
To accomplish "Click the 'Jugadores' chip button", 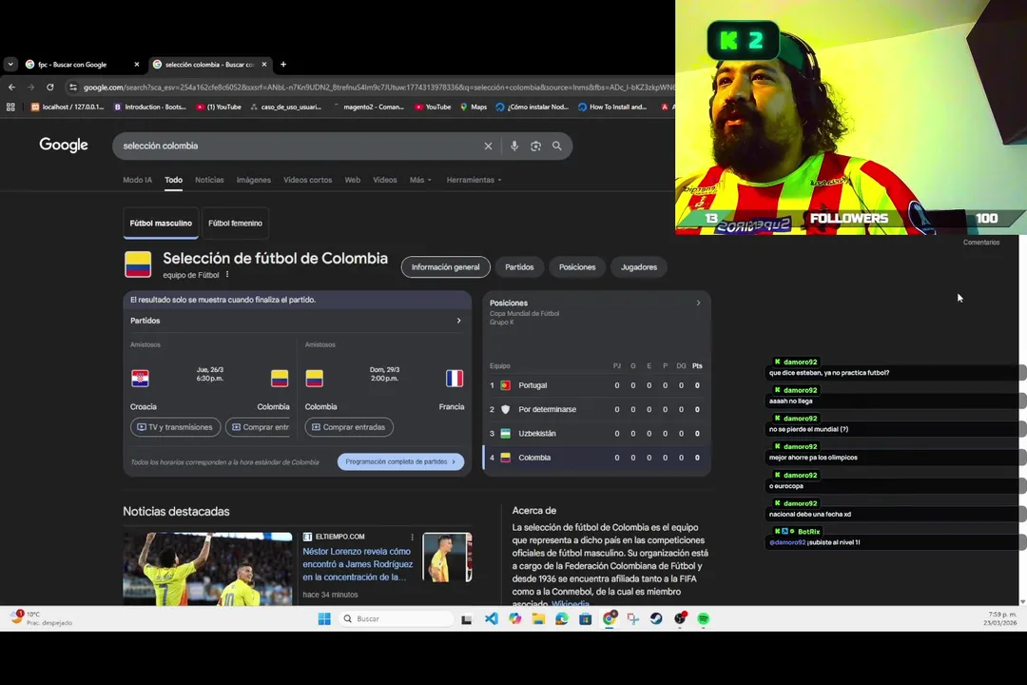I will click(639, 266).
